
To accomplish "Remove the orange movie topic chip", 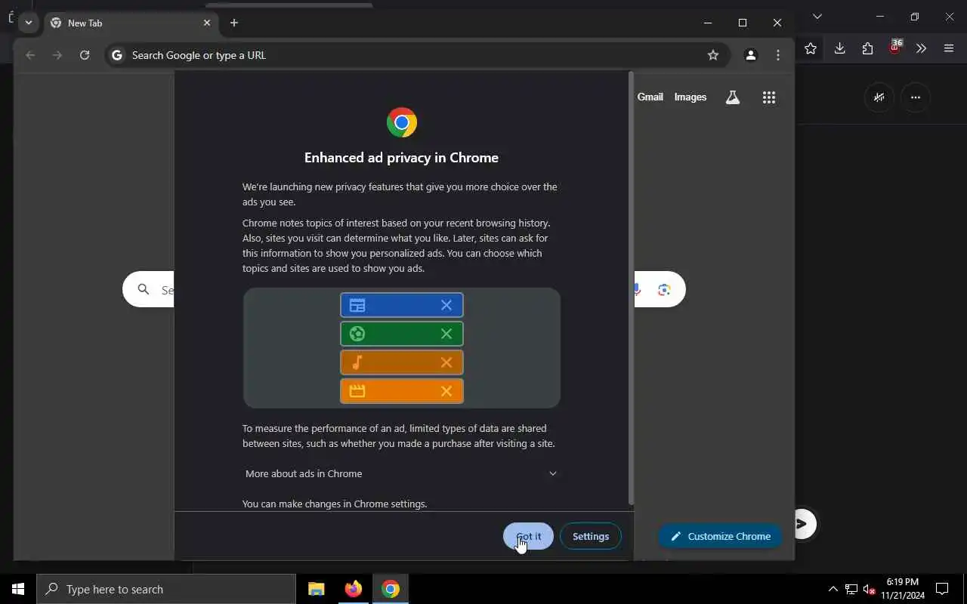I will [x=446, y=391].
